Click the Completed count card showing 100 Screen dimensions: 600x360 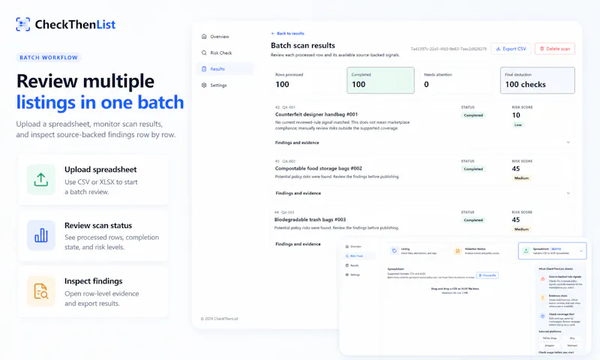tap(380, 80)
